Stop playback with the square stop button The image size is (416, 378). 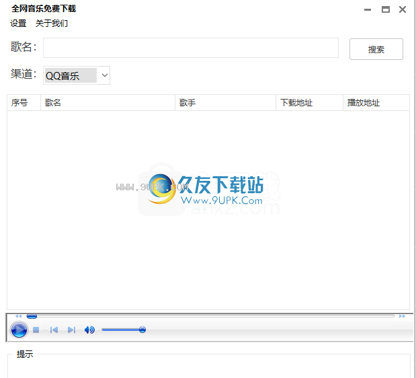[x=36, y=330]
